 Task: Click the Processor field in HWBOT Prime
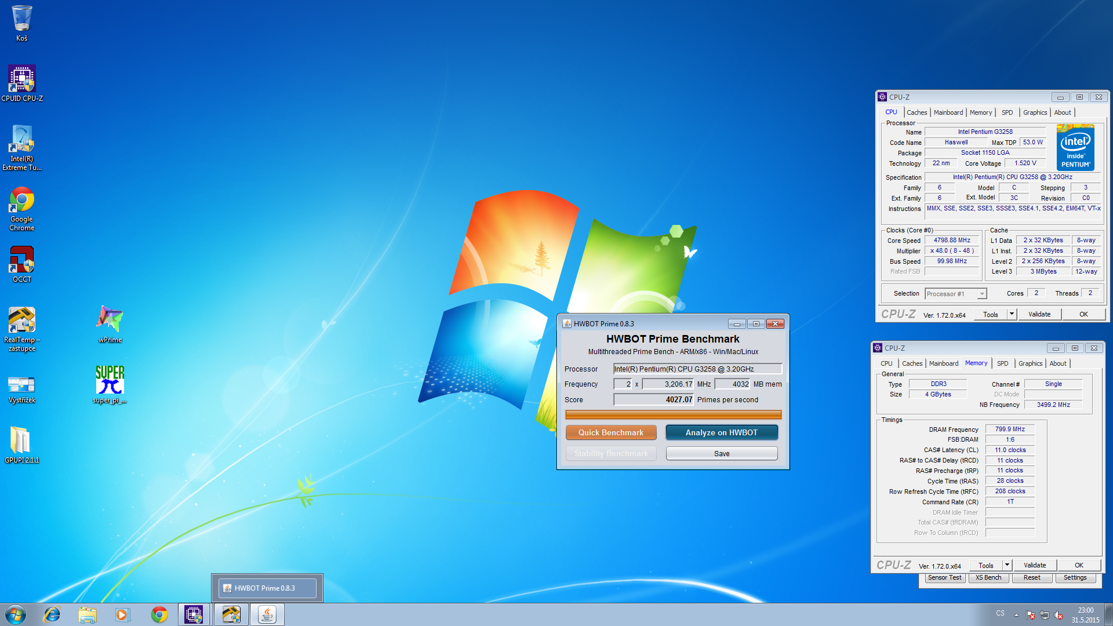[697, 369]
